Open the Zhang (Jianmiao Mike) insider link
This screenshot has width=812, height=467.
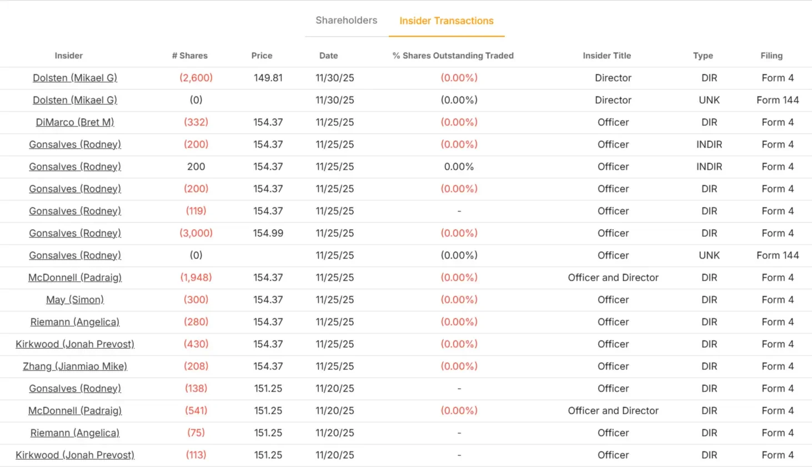tap(75, 367)
